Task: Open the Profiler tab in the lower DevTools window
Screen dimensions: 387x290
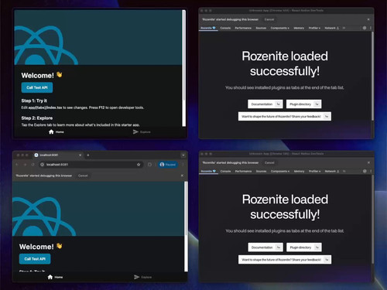Action: pyautogui.click(x=314, y=171)
